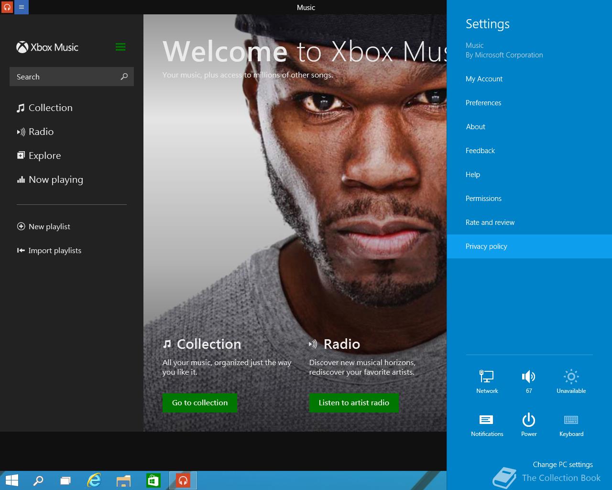Launch Internet Explorer from taskbar
Viewport: 612px width, 490px height.
(94, 480)
